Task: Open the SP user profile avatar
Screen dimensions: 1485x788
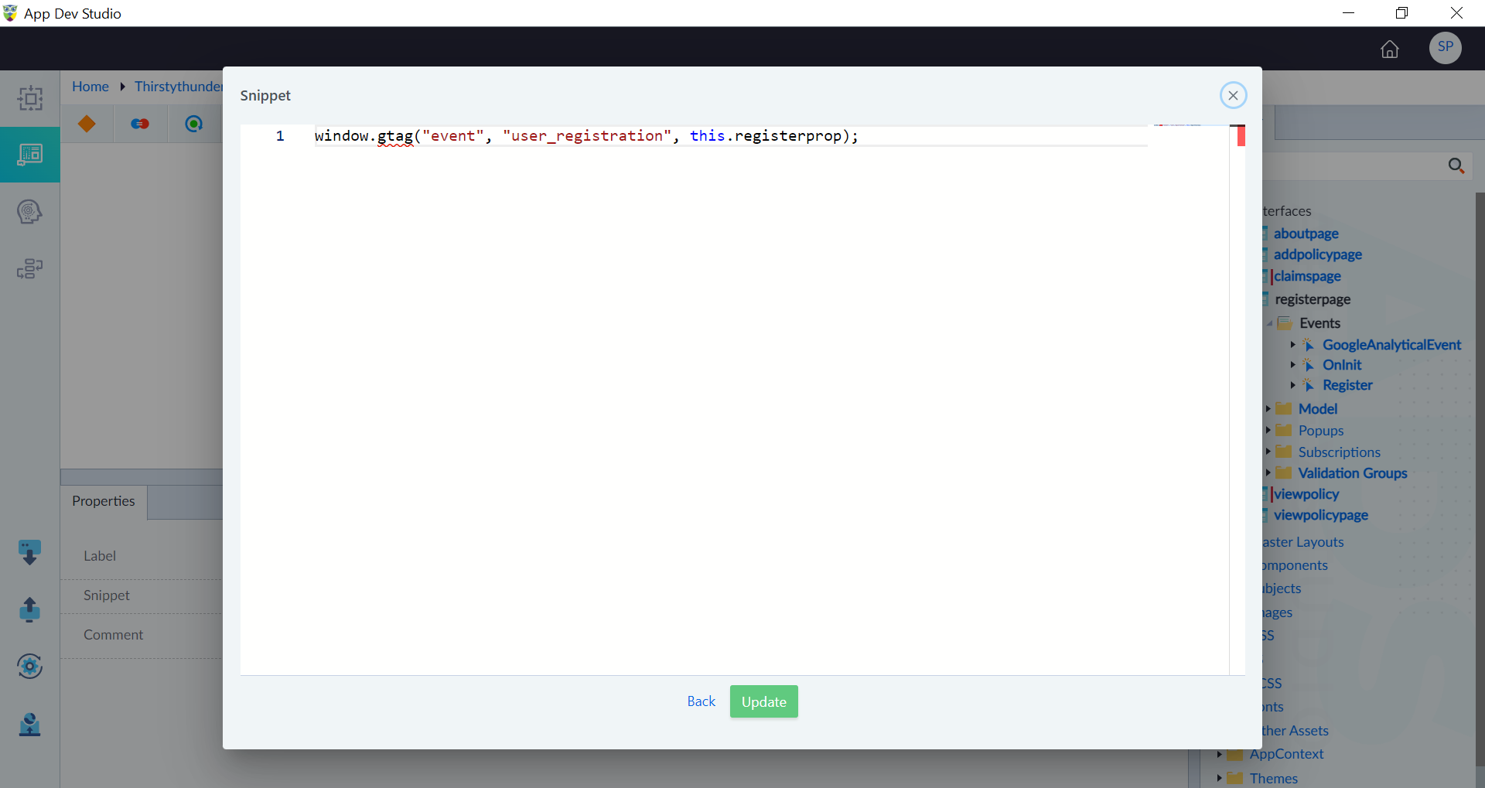Action: coord(1445,47)
